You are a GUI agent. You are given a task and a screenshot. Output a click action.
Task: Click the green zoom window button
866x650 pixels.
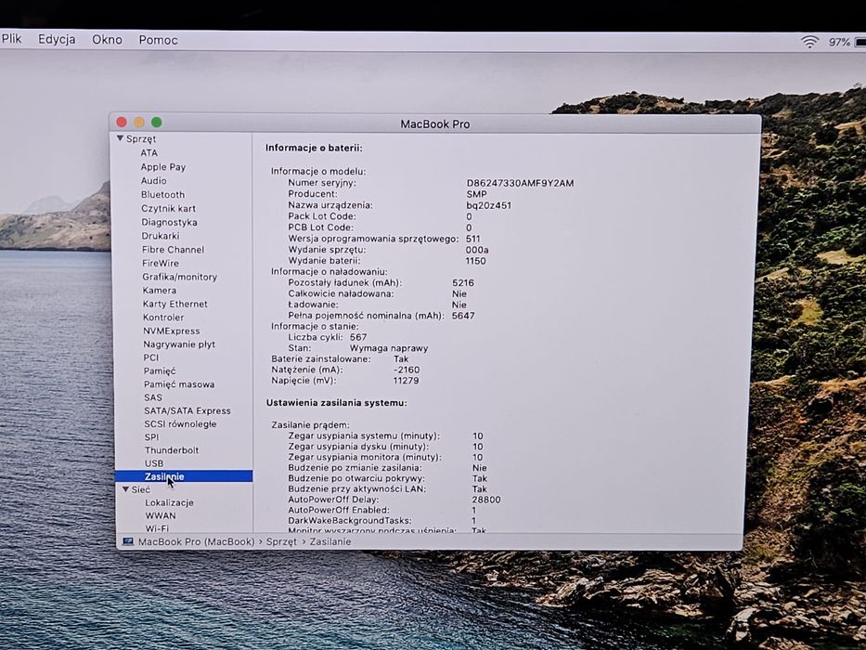pyautogui.click(x=156, y=123)
